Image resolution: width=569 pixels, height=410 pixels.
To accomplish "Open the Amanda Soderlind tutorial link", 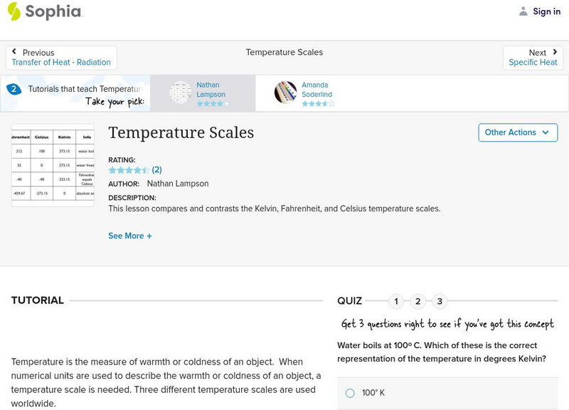I will coord(317,90).
